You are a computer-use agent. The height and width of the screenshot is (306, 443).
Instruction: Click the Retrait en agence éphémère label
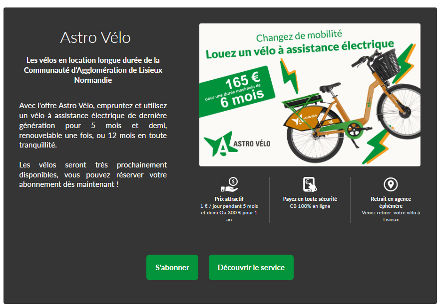tap(391, 202)
